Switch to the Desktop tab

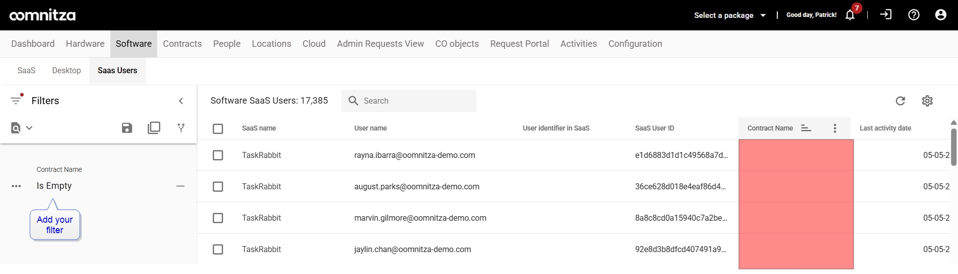(66, 71)
